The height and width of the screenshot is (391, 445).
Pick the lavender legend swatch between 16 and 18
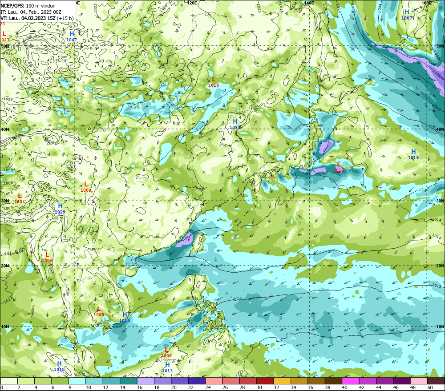146,381
